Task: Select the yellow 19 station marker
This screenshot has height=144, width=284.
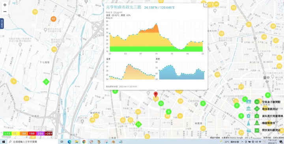Action: pyautogui.click(x=180, y=101)
